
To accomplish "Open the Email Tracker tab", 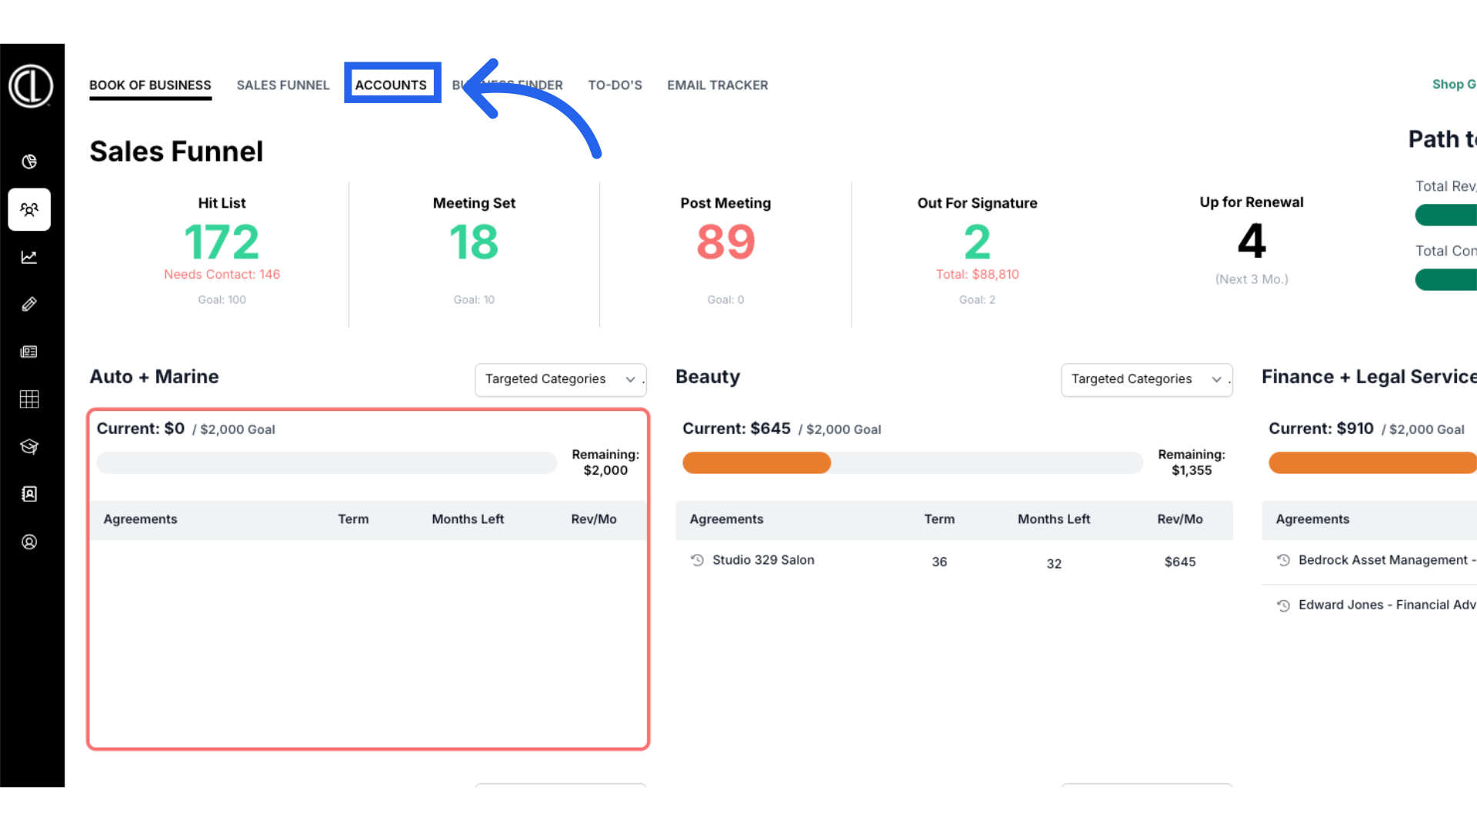I will [x=717, y=85].
